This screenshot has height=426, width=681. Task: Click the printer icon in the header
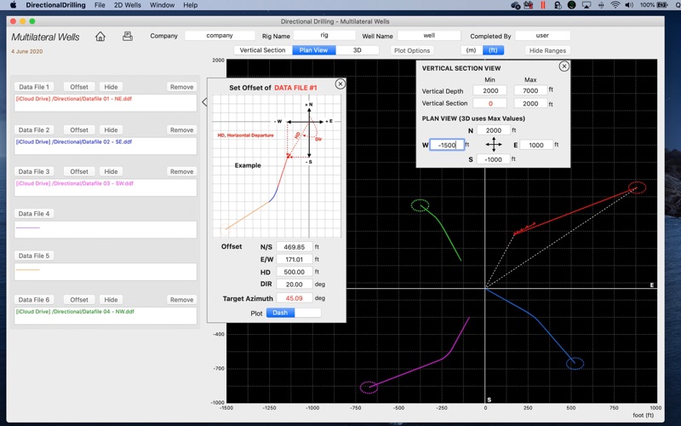[x=127, y=37]
